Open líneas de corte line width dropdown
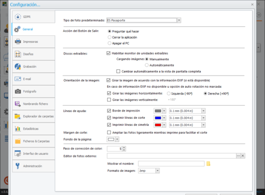 [204, 118]
